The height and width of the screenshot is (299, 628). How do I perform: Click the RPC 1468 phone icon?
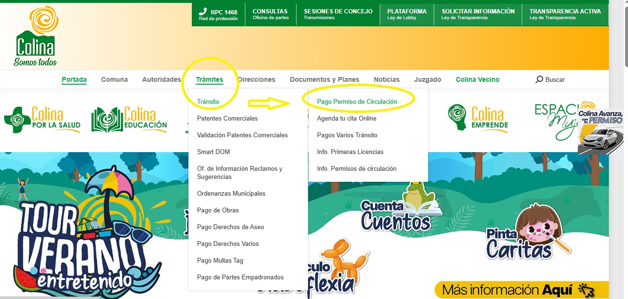pos(203,11)
